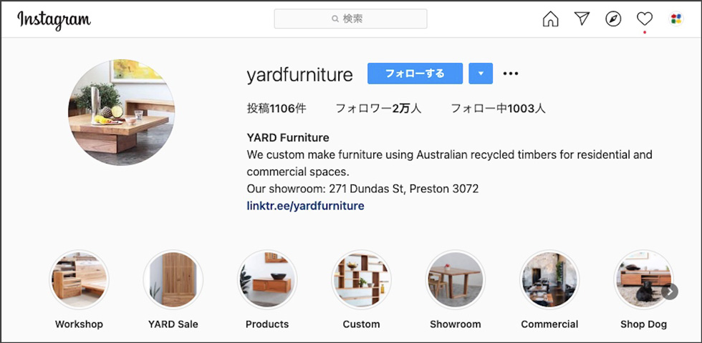Show next story highlights with arrow
The height and width of the screenshot is (343, 702).
click(x=669, y=292)
